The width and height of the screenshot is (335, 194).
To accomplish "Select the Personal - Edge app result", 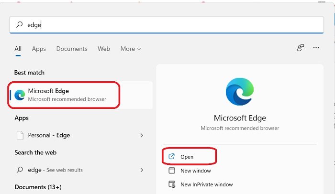I will tap(81, 135).
